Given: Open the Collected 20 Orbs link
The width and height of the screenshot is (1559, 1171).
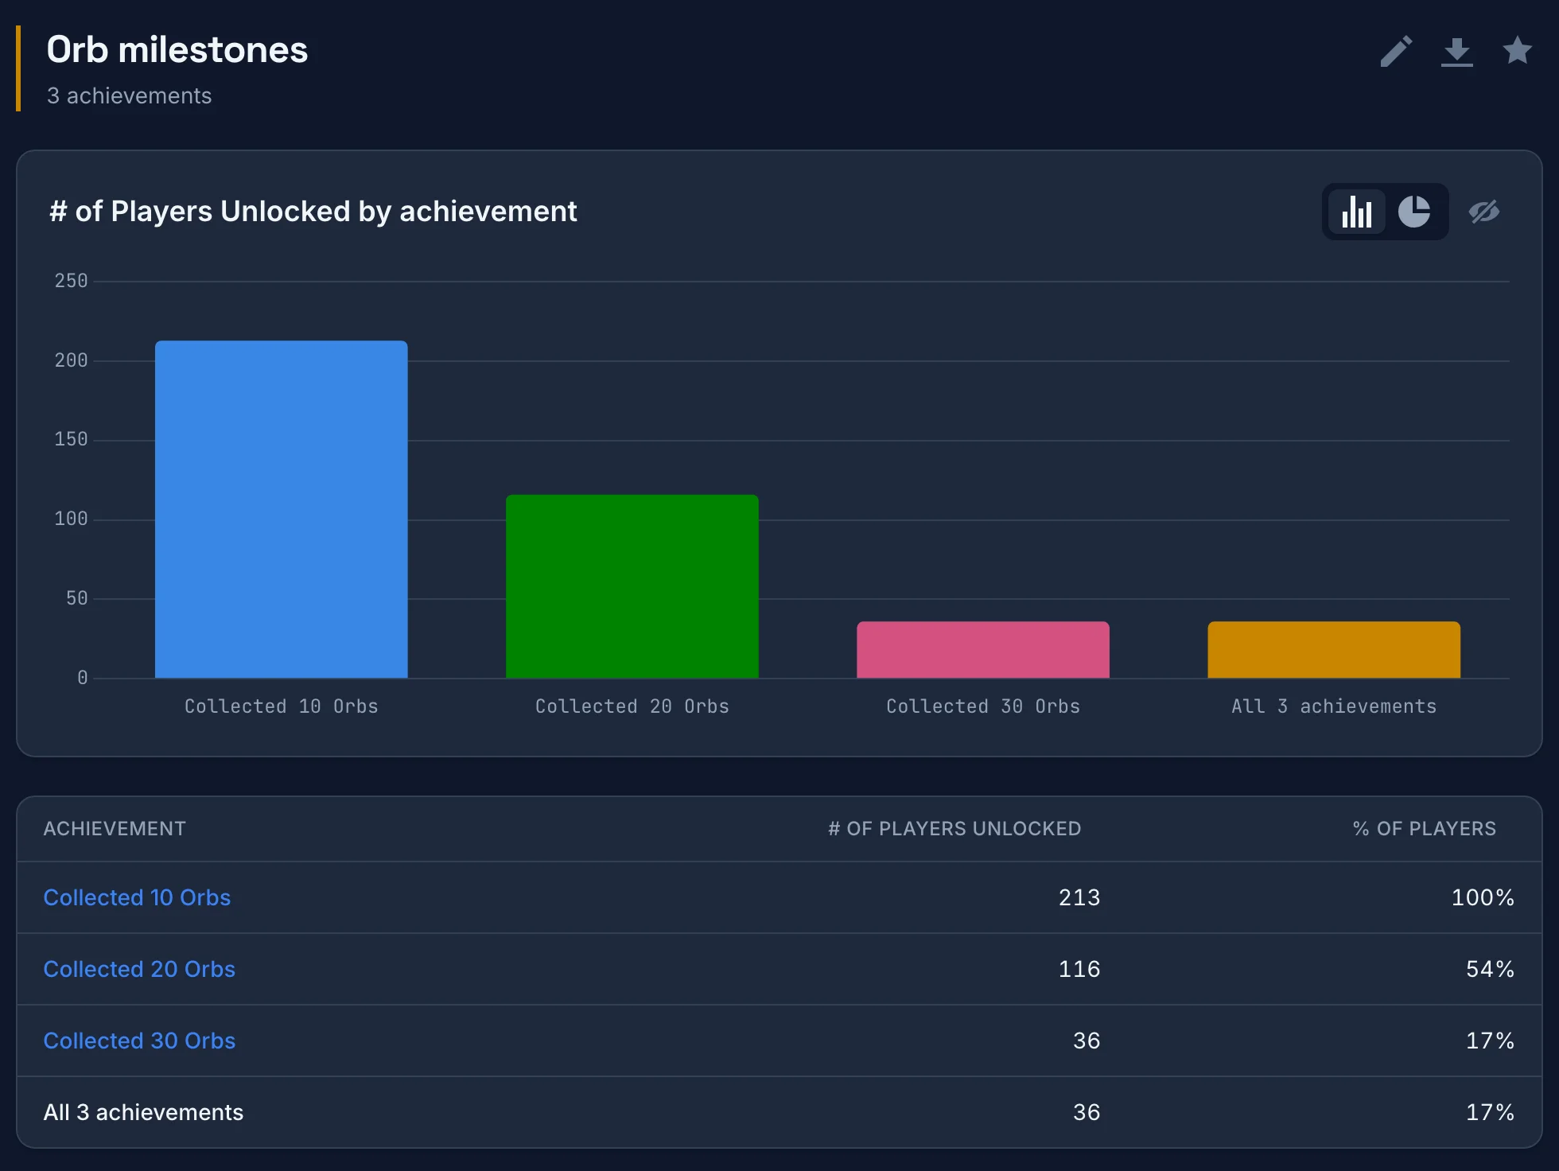Looking at the screenshot, I should pos(139,969).
